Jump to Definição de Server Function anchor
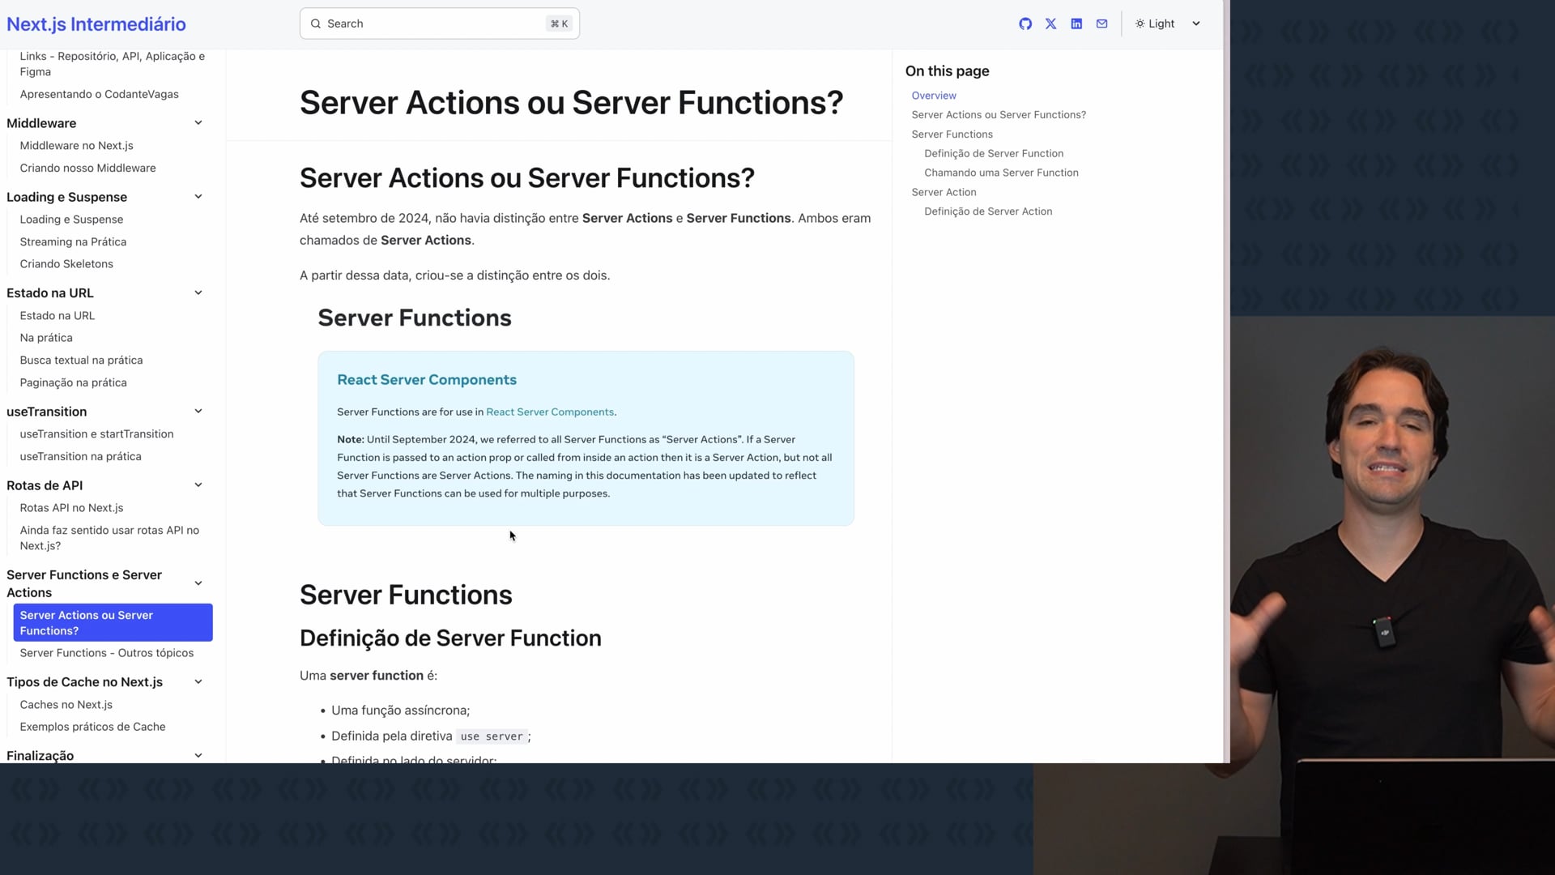The image size is (1555, 875). click(x=994, y=154)
